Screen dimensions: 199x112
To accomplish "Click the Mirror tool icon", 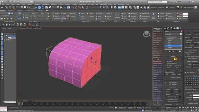I will [x=104, y=7].
